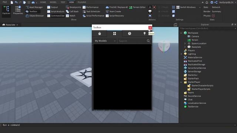Click the Toolbox search magnifier icon
Screen dimensions: 237x133
click(x=148, y=41)
